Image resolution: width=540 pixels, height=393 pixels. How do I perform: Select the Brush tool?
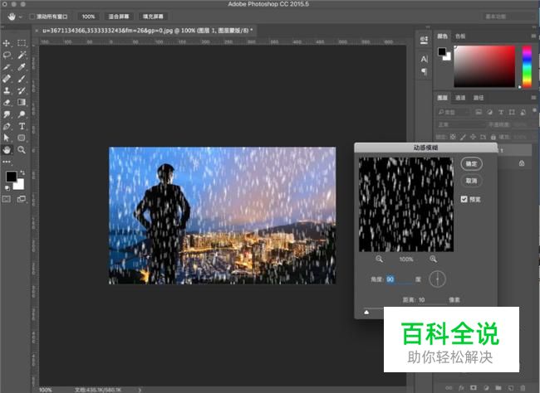pos(22,79)
